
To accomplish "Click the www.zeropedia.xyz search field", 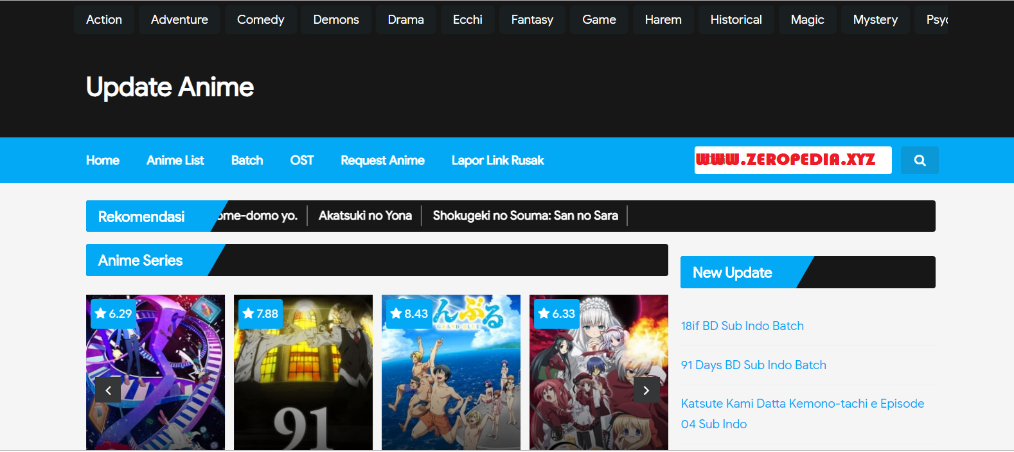I will pyautogui.click(x=793, y=160).
